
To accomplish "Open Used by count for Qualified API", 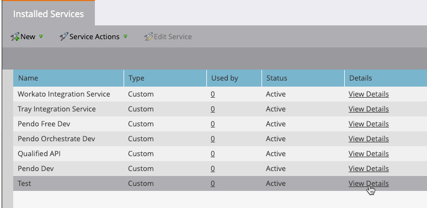I will [213, 154].
